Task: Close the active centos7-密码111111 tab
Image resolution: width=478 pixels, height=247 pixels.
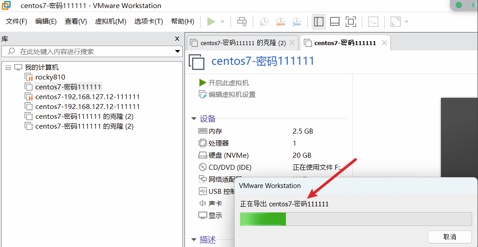Action: pyautogui.click(x=385, y=43)
